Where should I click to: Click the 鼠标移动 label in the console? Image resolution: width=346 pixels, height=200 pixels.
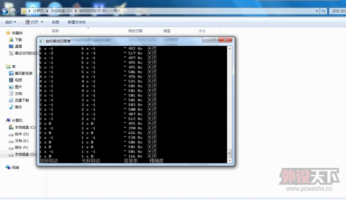49,161
